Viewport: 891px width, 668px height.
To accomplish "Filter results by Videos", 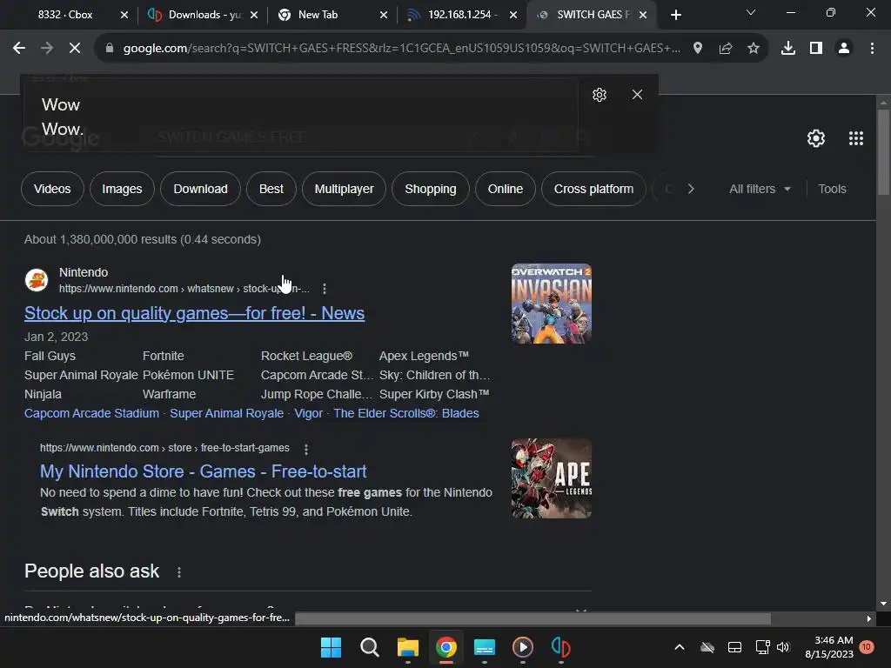I will (x=52, y=189).
